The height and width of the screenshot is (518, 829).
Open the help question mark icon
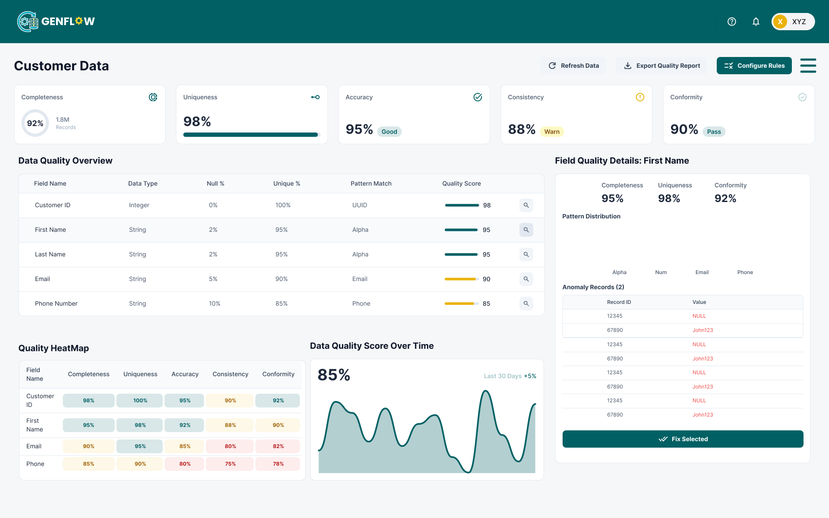(731, 22)
